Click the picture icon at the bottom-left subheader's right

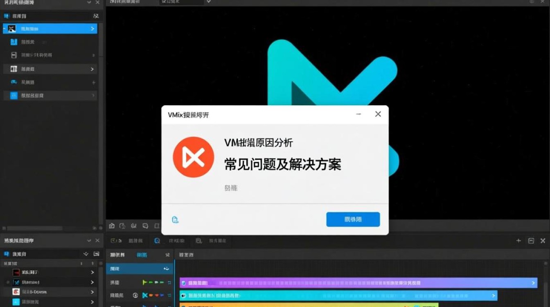click(97, 254)
